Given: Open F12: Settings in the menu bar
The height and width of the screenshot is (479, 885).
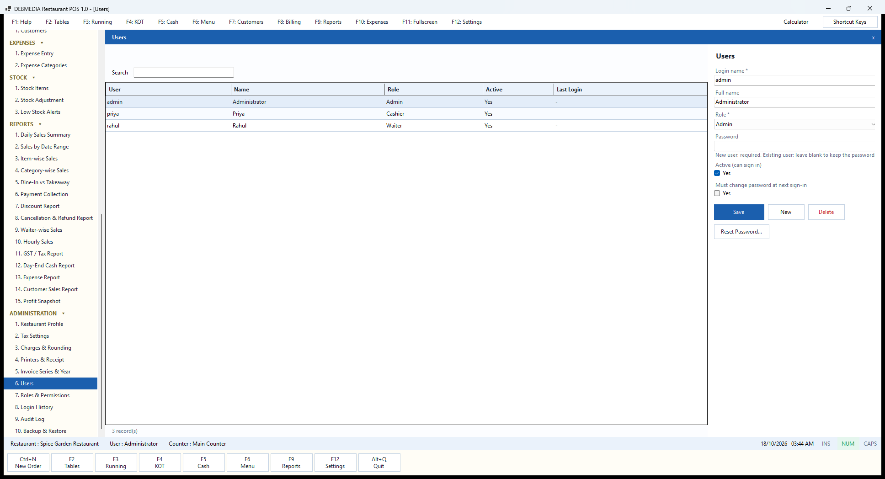Looking at the screenshot, I should click(x=467, y=22).
